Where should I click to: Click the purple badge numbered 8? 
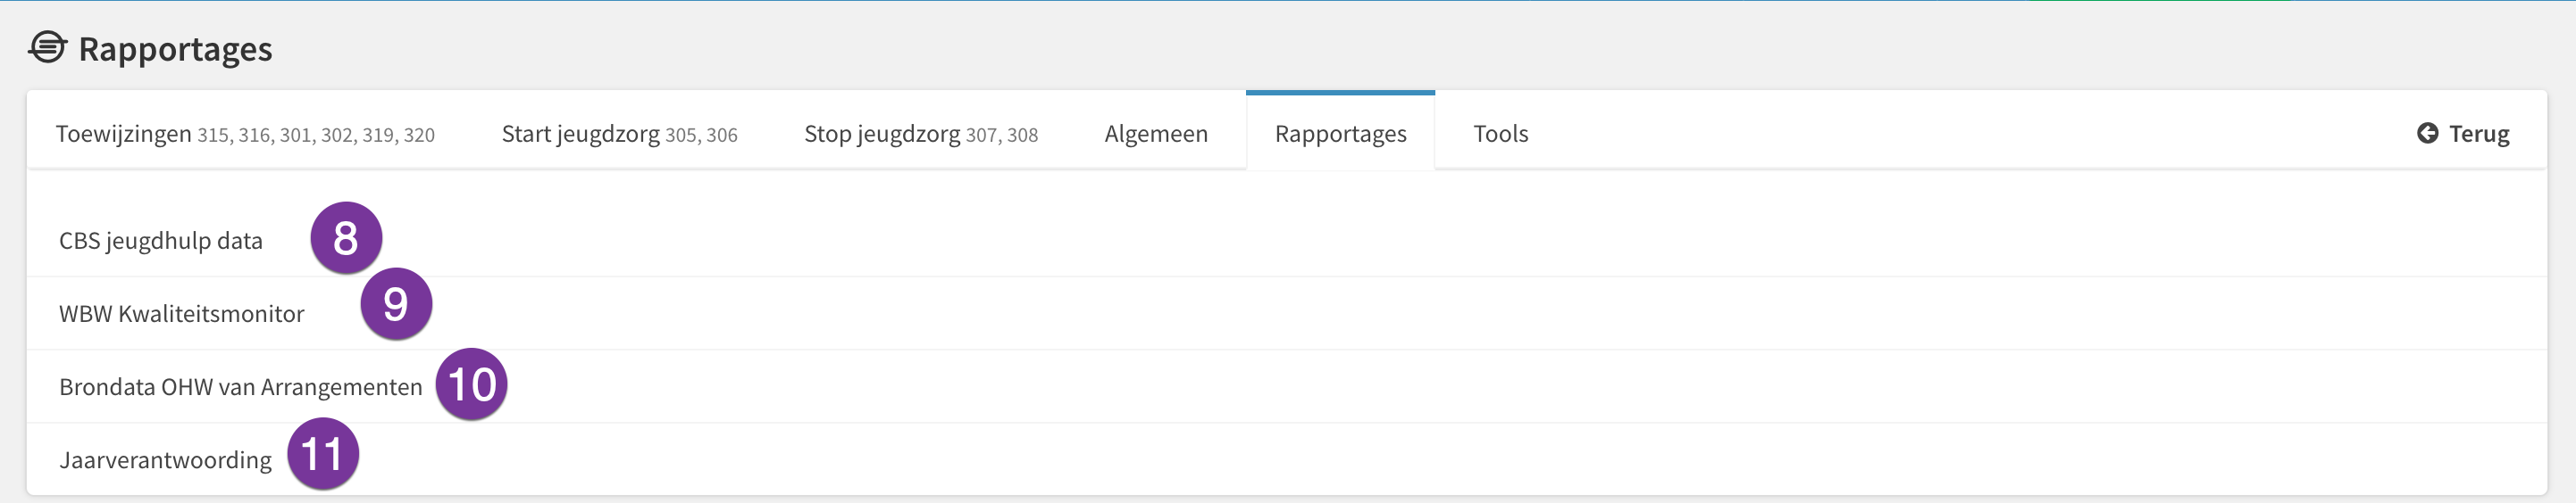(x=346, y=237)
